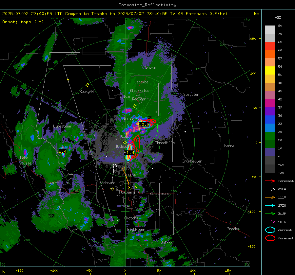Click the Ponoka town label
295x275 pixels.
pos(149,67)
